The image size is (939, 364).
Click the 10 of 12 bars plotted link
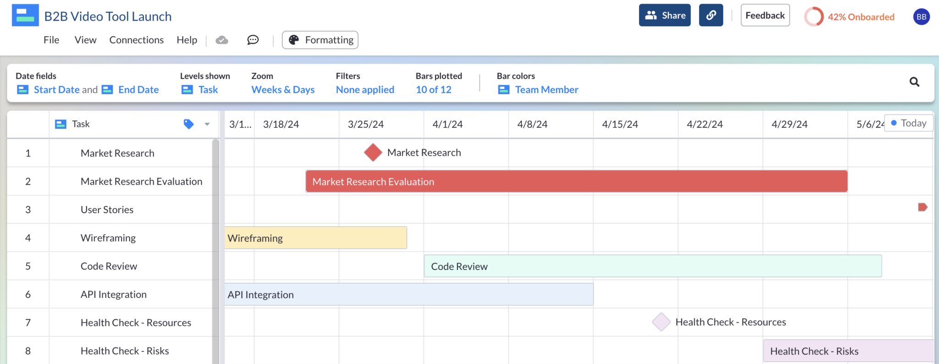[x=433, y=89]
